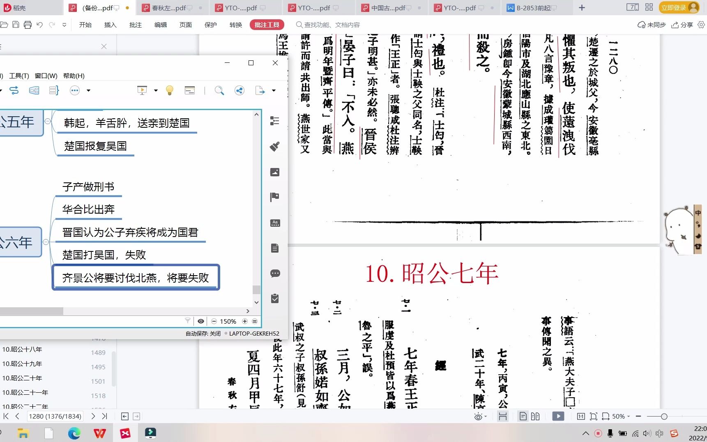Open the comments panel in XMind sidebar
The height and width of the screenshot is (442, 707).
275,273
